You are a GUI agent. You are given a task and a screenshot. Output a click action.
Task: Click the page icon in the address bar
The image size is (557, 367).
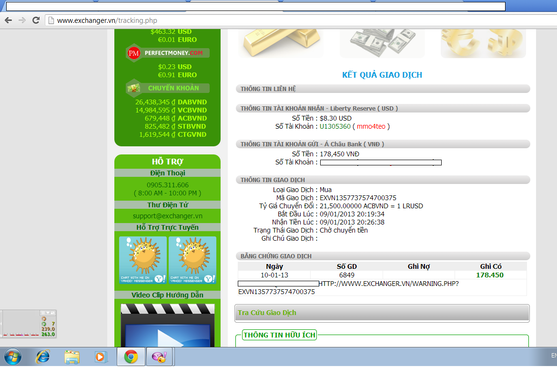tap(51, 20)
